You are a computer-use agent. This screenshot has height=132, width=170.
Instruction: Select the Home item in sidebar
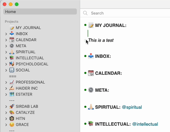40,12
